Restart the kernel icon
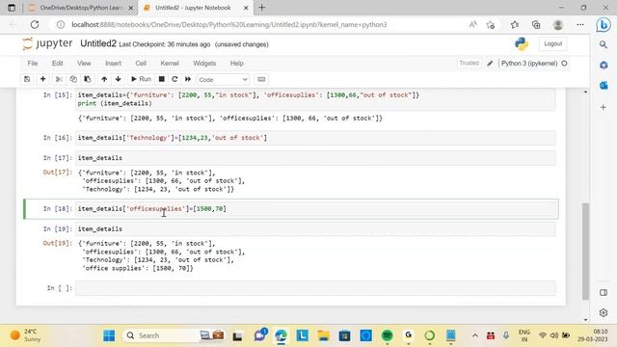 (x=174, y=79)
